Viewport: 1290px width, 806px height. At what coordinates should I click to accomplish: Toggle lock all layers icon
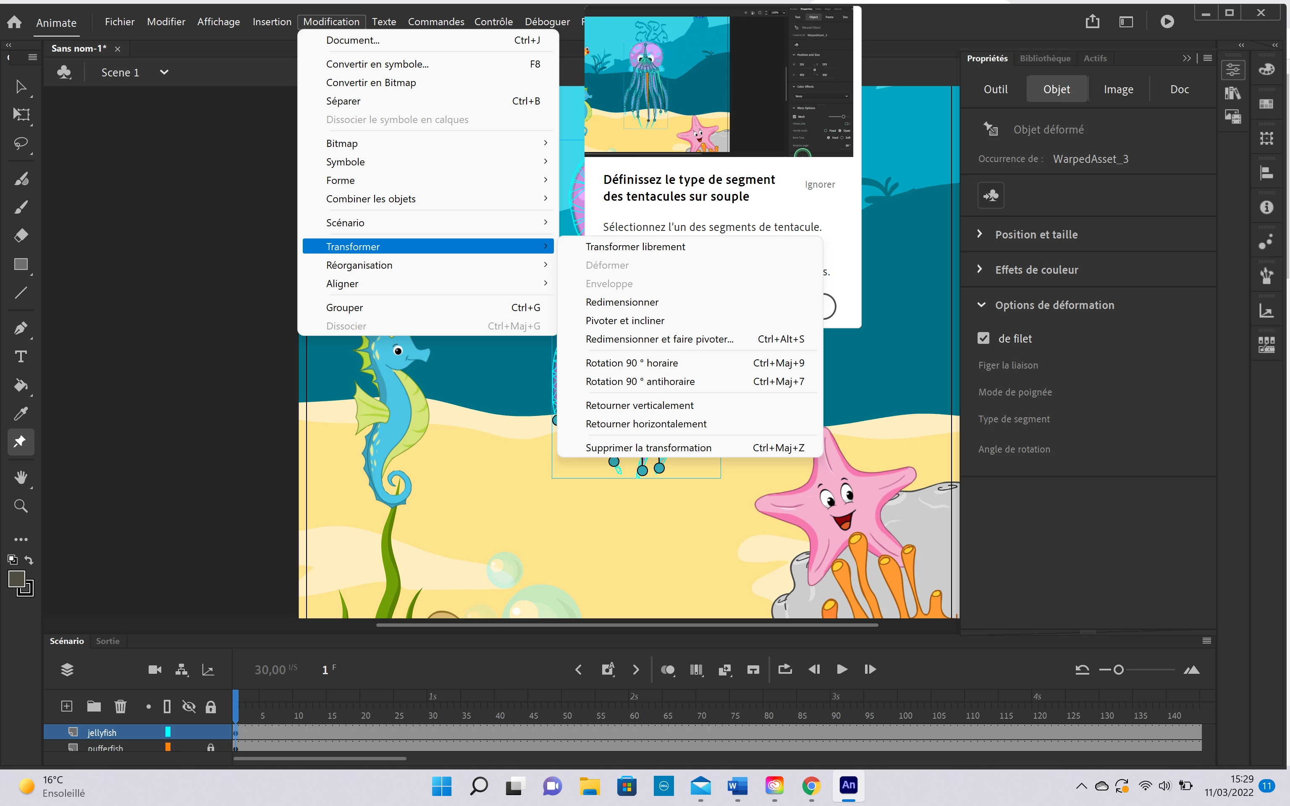click(x=210, y=707)
